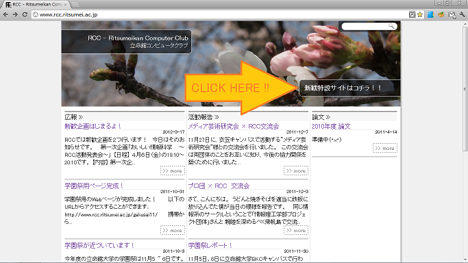Click the date 2011-12-7

click(x=297, y=131)
